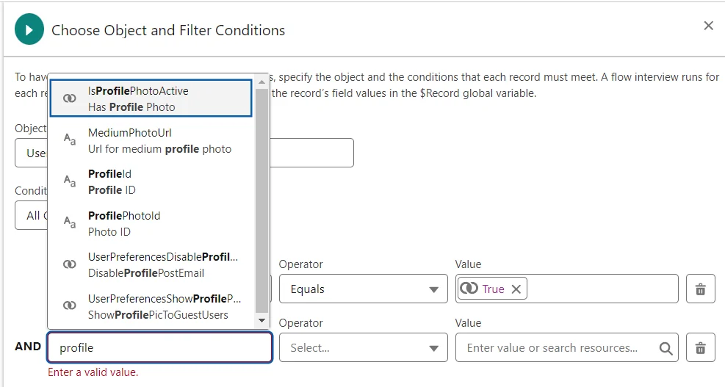Image resolution: width=725 pixels, height=387 pixels.
Task: Click the search icon in value field
Action: [666, 348]
